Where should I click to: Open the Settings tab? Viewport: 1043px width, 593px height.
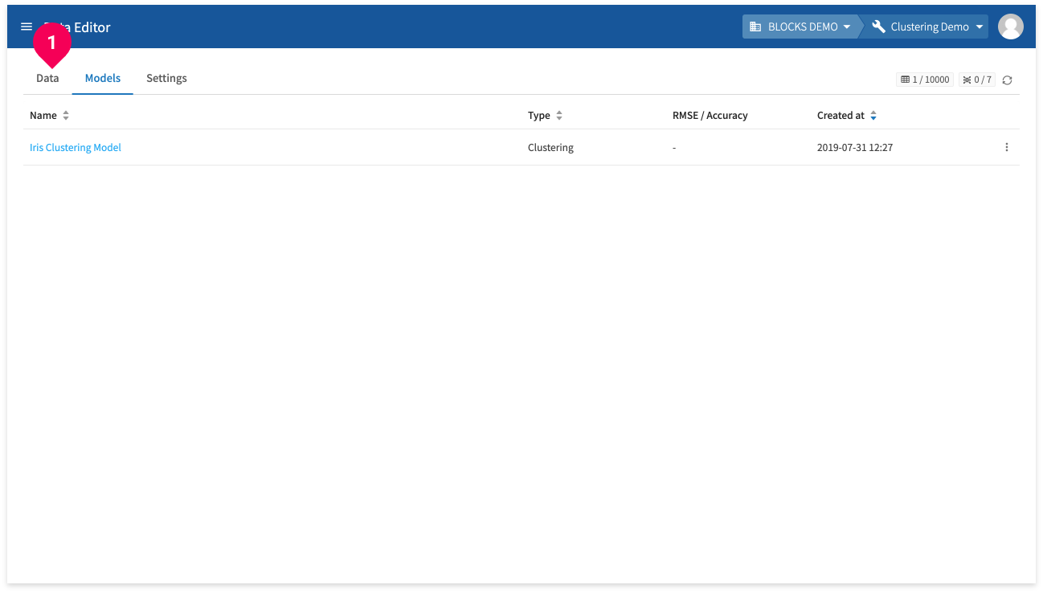tap(166, 78)
